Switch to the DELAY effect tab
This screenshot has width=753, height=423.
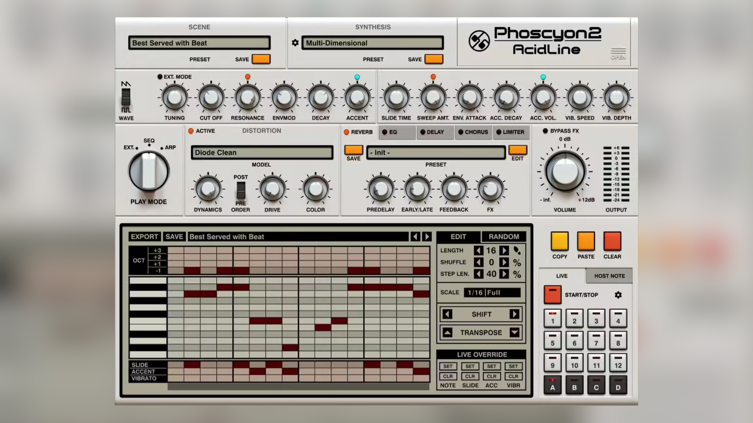[x=435, y=132]
